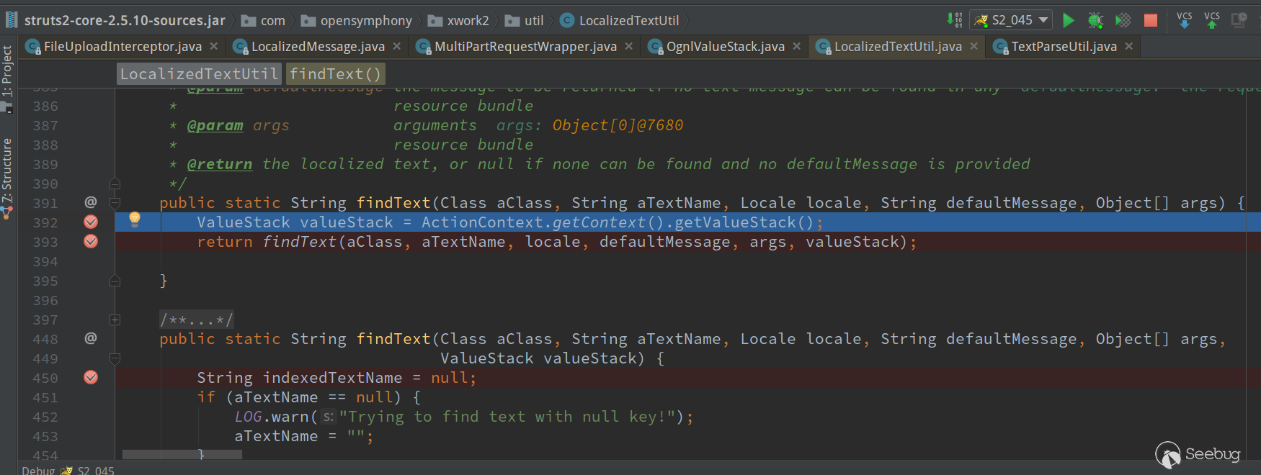Click the intention lightbulb on line 392
The width and height of the screenshot is (1261, 475).
point(134,219)
